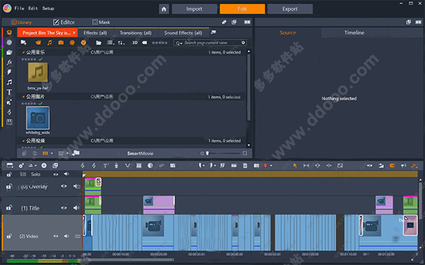Viewport: 425px width, 265px height.
Task: Click the Quick Import icon in library
Action: 23,42
